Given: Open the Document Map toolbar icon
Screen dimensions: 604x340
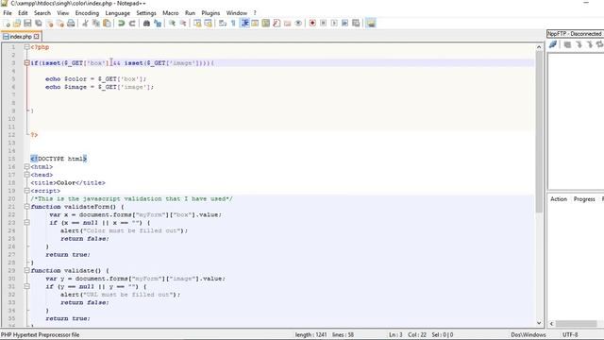Looking at the screenshot, I should (266, 23).
